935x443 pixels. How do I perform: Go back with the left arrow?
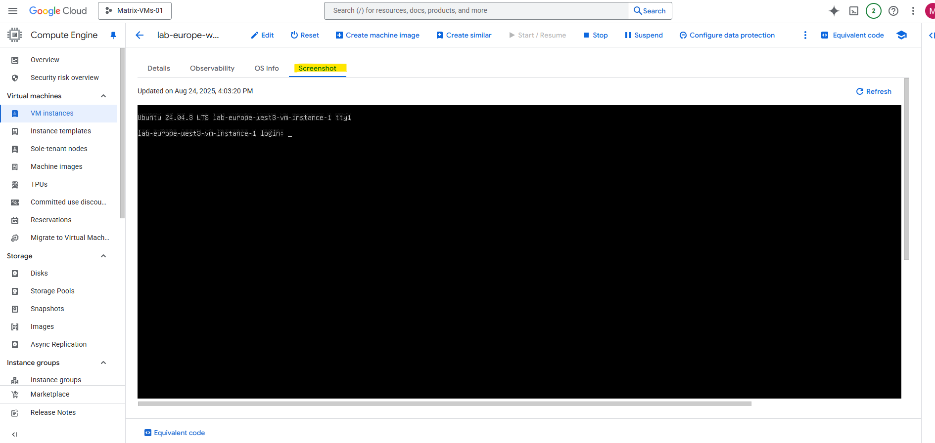140,35
